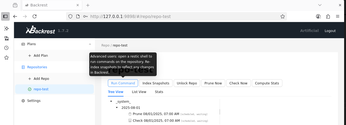Open the Firefox account icon
The width and height of the screenshot is (346, 125).
318,16
